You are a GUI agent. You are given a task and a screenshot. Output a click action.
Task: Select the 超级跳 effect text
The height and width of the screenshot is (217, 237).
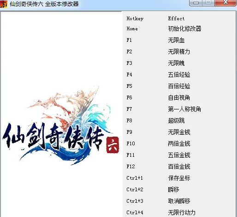[176, 120]
